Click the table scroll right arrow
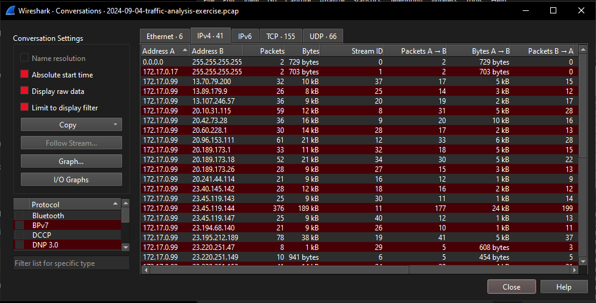The height and width of the screenshot is (303, 596). 575,269
